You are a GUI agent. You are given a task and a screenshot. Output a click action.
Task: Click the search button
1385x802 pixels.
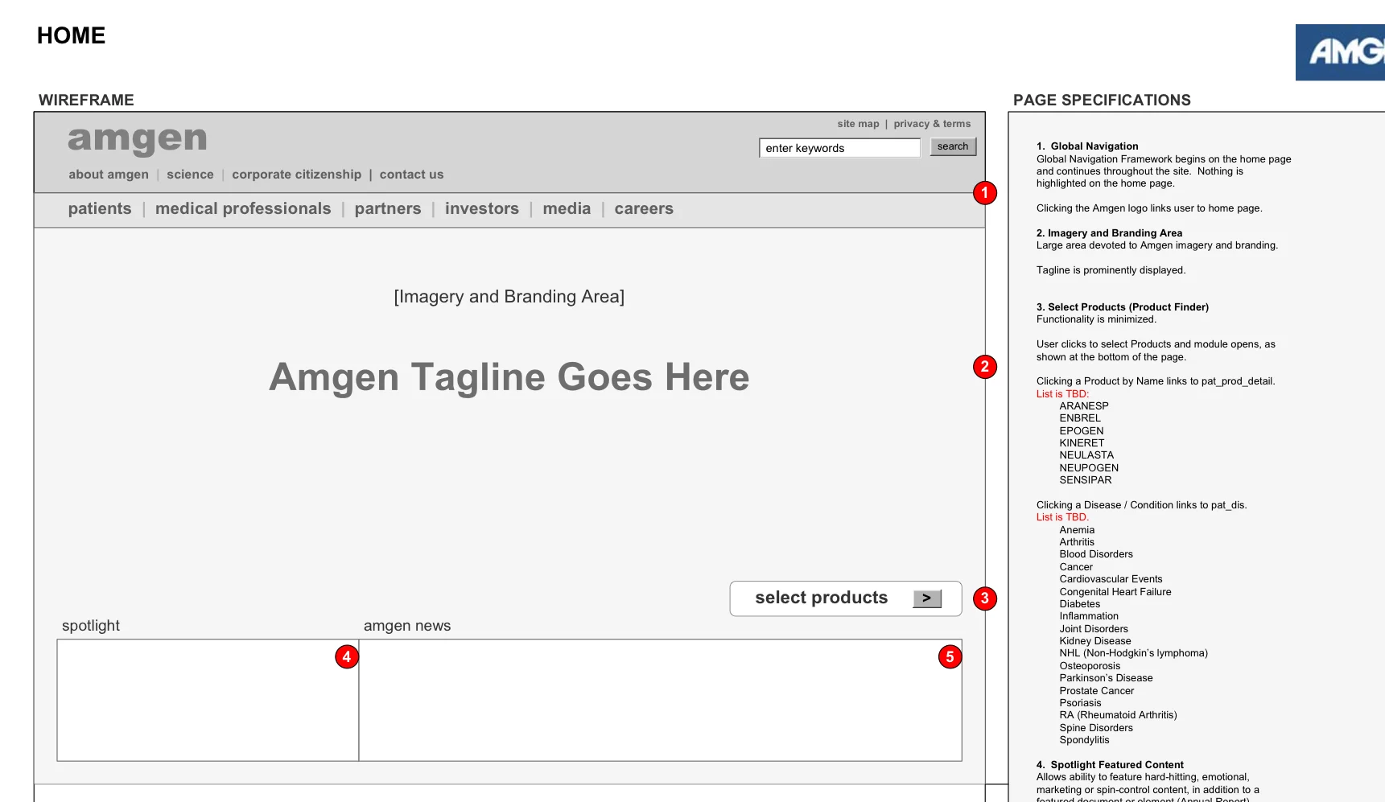click(x=953, y=146)
